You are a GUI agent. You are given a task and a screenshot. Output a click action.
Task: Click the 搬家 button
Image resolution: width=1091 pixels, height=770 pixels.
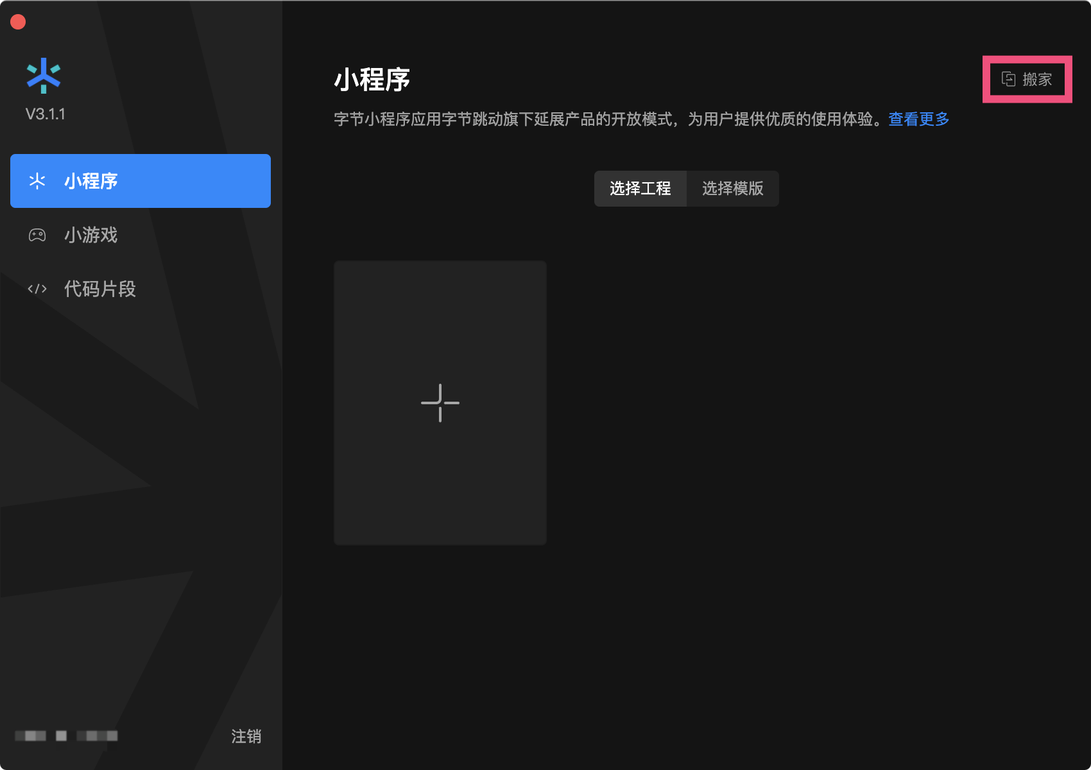click(1027, 79)
